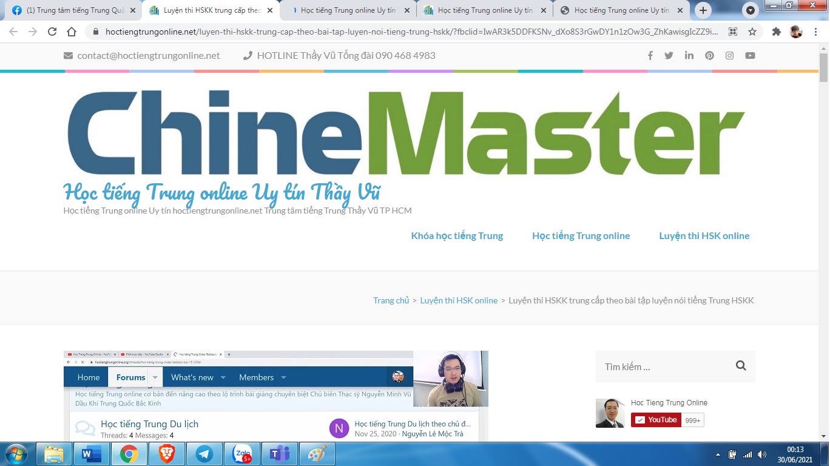Show hidden system tray icons arrow

pos(718,454)
